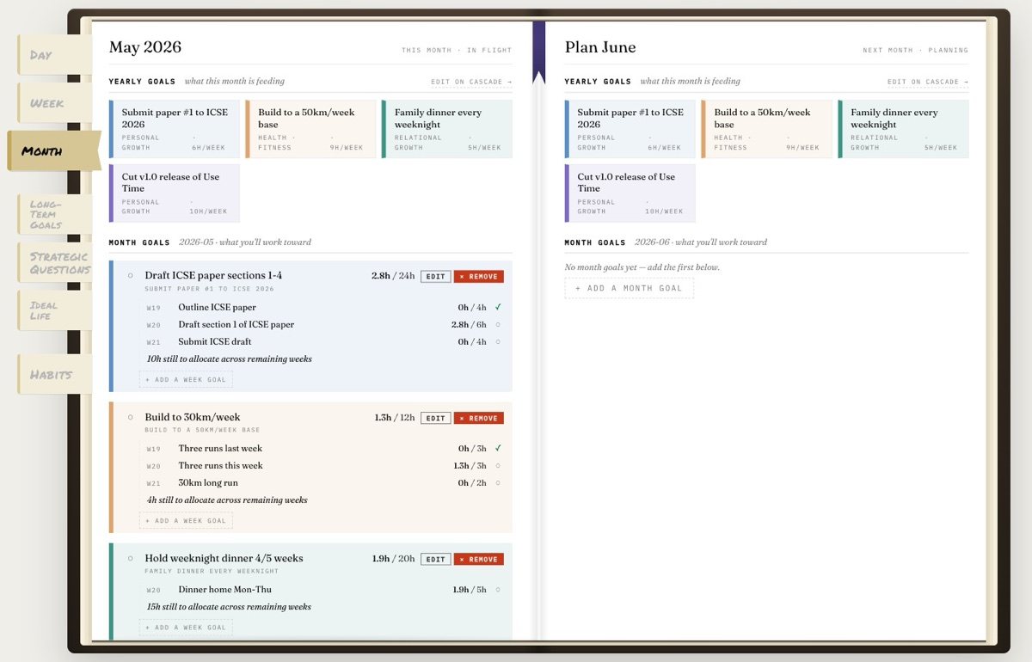Remove the Draft ICSE paper sections goal

pyautogui.click(x=479, y=277)
